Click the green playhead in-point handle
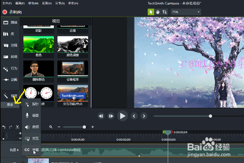The width and height of the screenshot is (244, 163). tap(164, 132)
